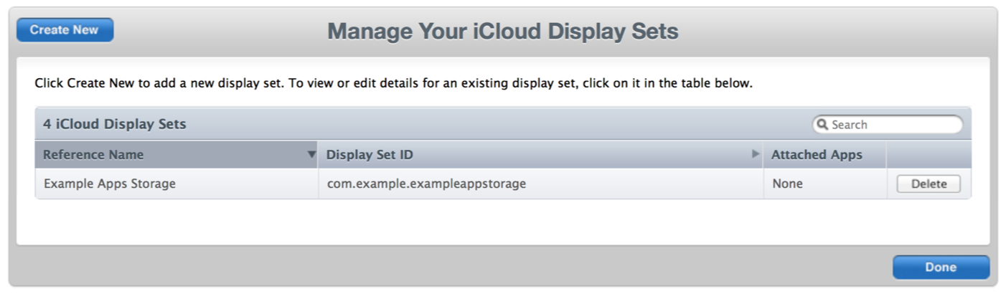The image size is (1006, 294).
Task: Click the search magnifier icon
Action: [x=823, y=125]
